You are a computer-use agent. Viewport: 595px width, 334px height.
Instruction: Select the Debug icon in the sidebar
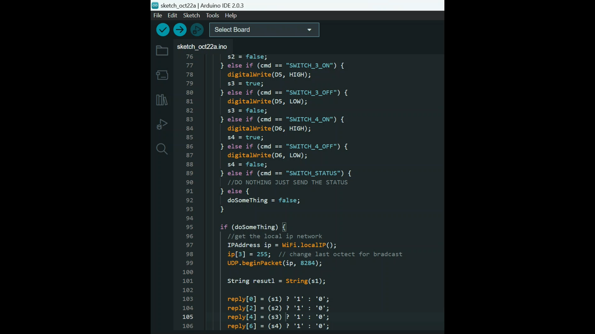(162, 124)
